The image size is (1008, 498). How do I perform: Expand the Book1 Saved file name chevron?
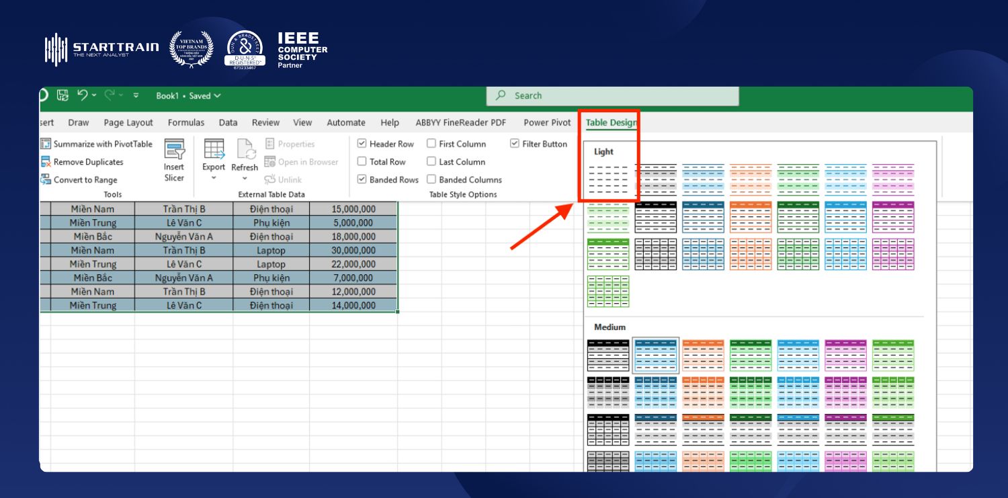tap(217, 96)
